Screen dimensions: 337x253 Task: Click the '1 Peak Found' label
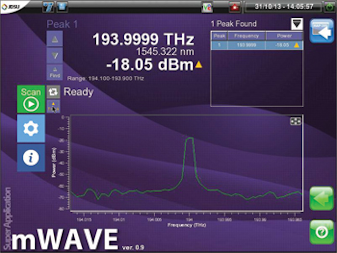(x=234, y=24)
